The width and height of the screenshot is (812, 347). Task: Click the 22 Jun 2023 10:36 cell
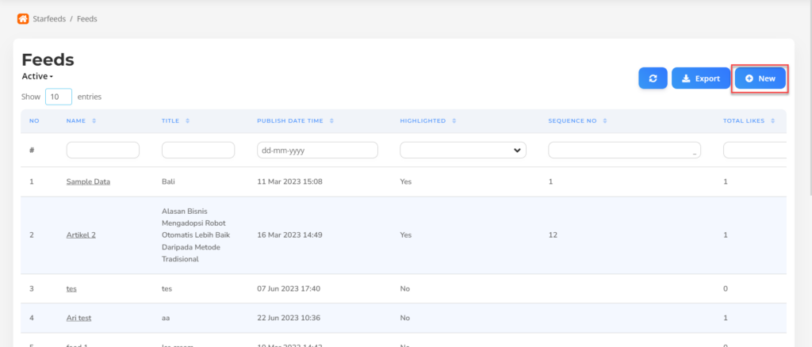289,318
